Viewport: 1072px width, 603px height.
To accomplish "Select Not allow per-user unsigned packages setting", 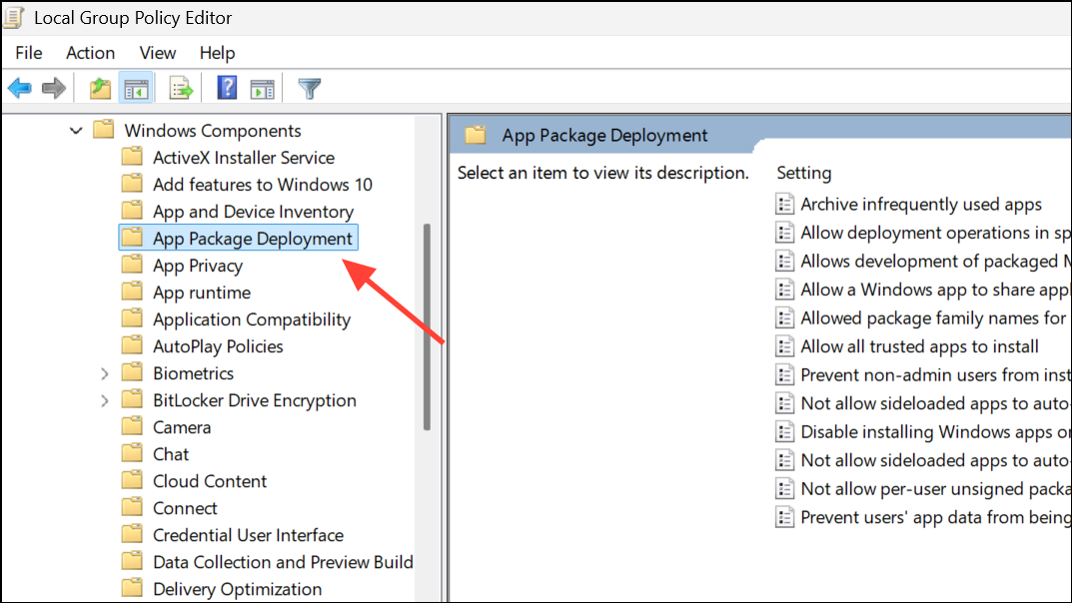I will [934, 489].
